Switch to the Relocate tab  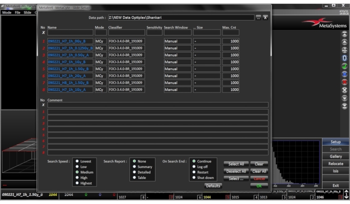click(x=335, y=163)
